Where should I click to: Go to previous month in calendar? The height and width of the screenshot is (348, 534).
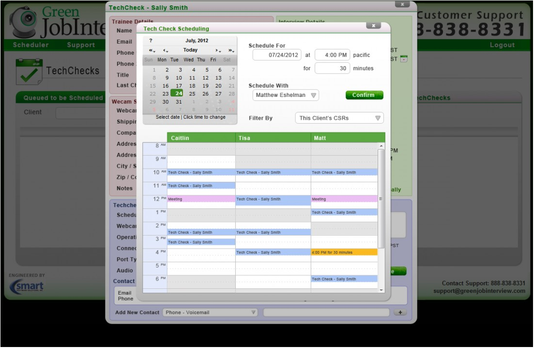click(166, 50)
